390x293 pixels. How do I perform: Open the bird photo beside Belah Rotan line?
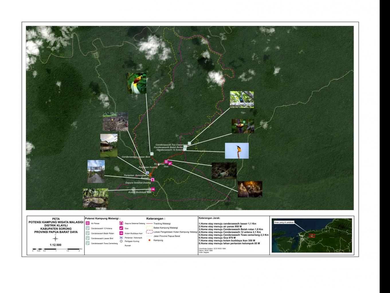(243, 126)
